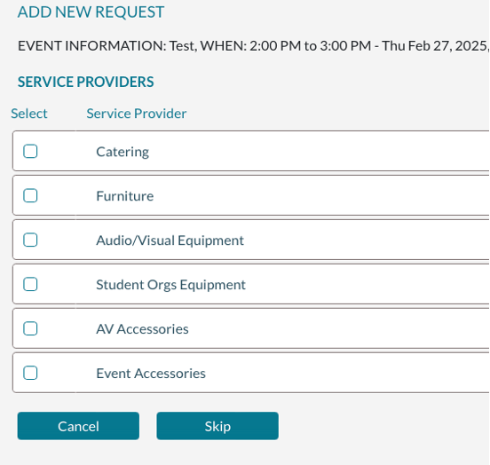Select the Student Orgs Equipment checkbox
Screen dimensions: 490x465
pyautogui.click(x=30, y=284)
